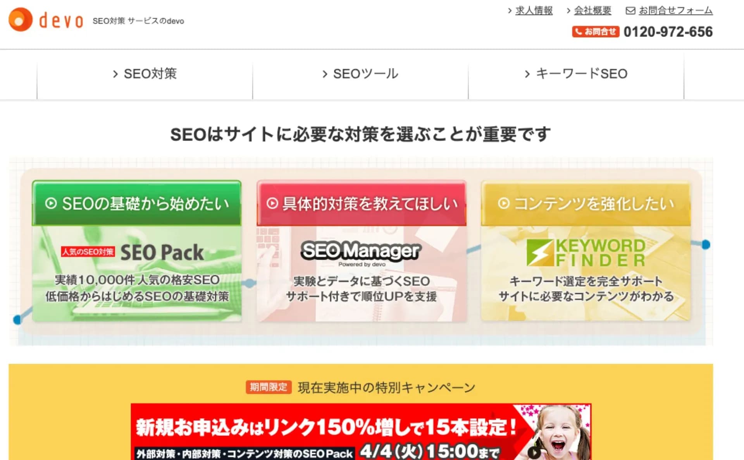Open the SEOツール navigation item
Screen dimensions: 744x460
(x=360, y=74)
